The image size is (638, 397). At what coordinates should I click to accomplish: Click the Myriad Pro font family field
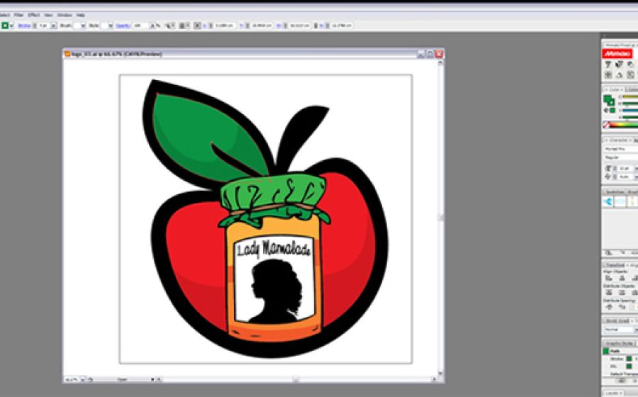(620, 149)
